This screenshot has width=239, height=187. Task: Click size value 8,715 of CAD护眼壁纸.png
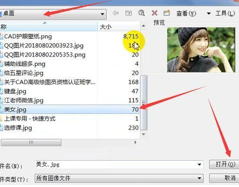(x=131, y=36)
